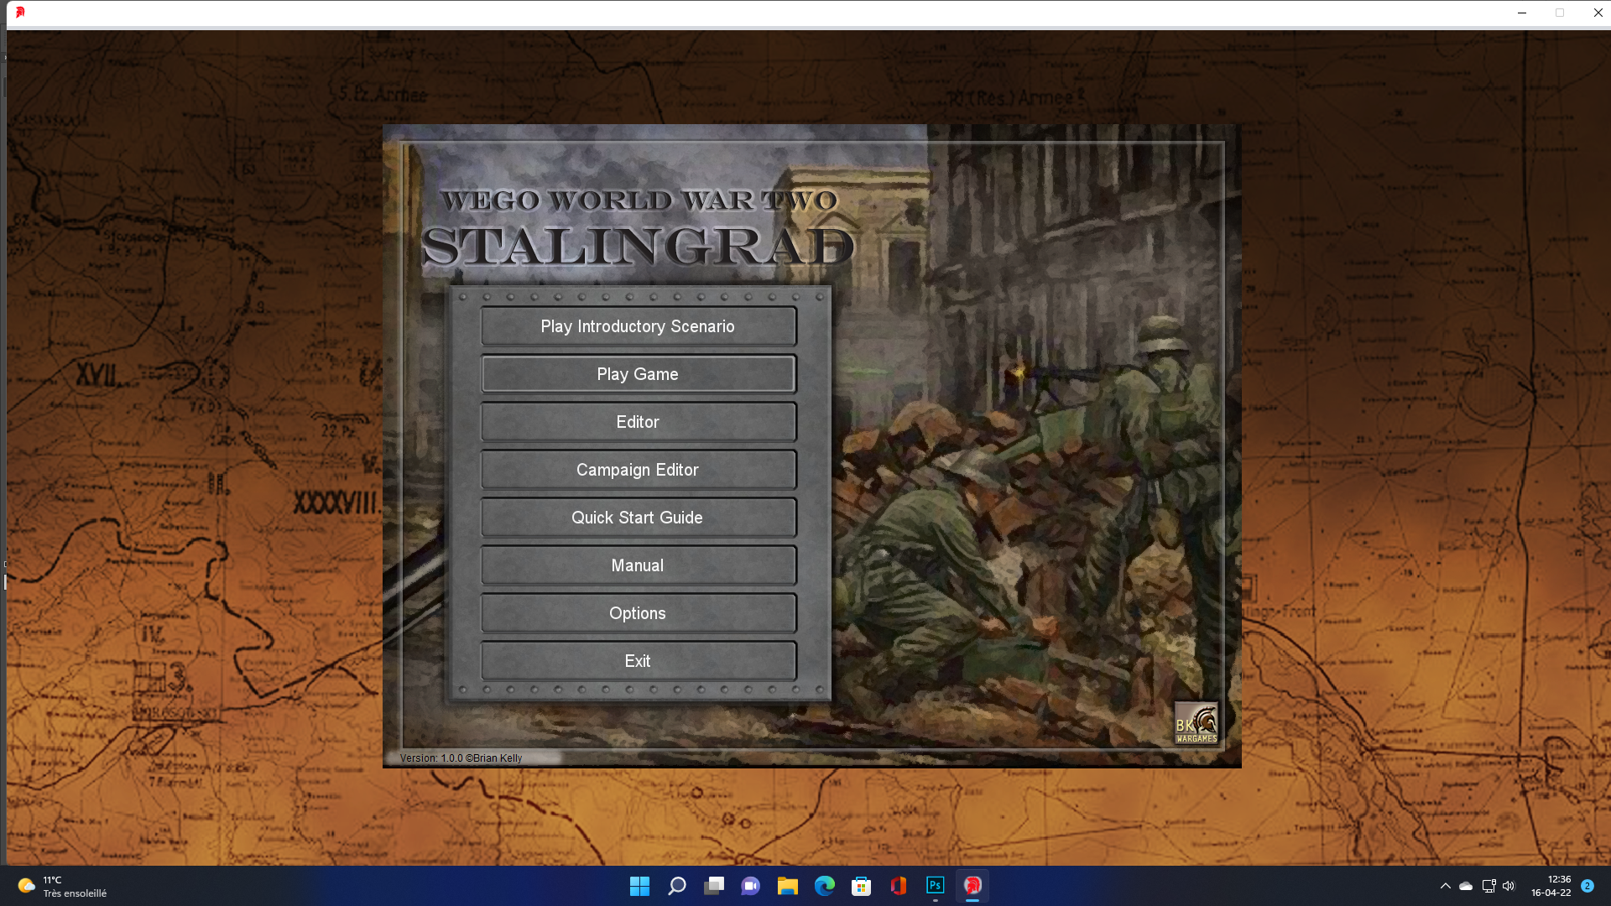
Task: Open Microsoft Store from the taskbar
Action: 861,886
